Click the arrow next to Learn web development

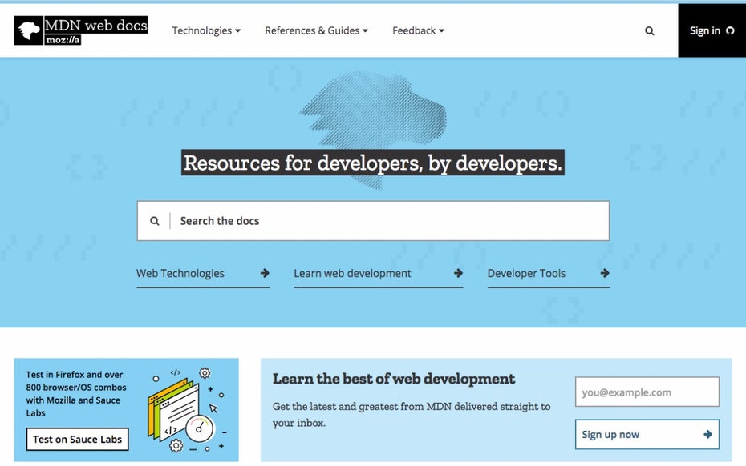coord(458,273)
